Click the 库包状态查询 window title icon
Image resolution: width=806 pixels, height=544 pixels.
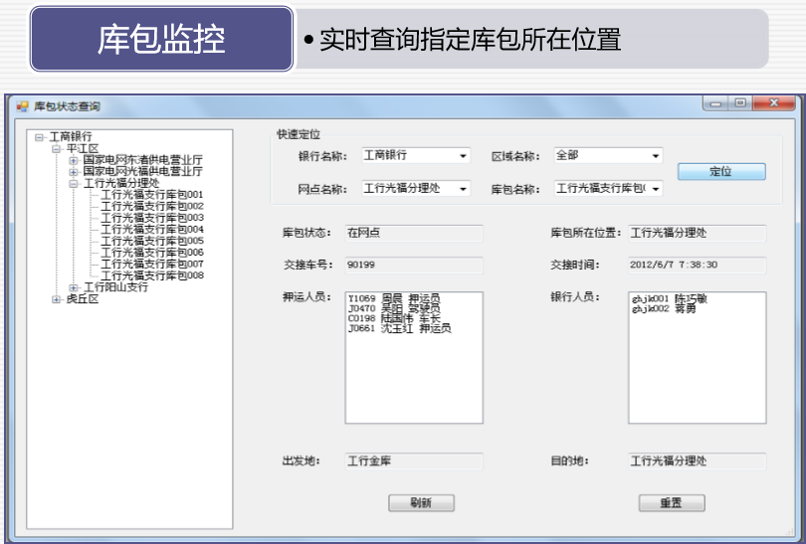pos(22,106)
